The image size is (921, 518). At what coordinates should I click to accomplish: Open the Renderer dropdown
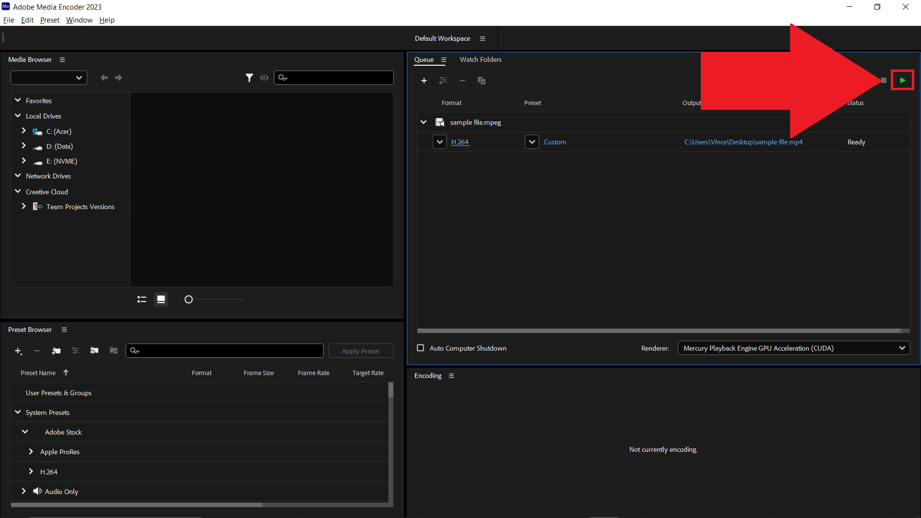click(902, 348)
